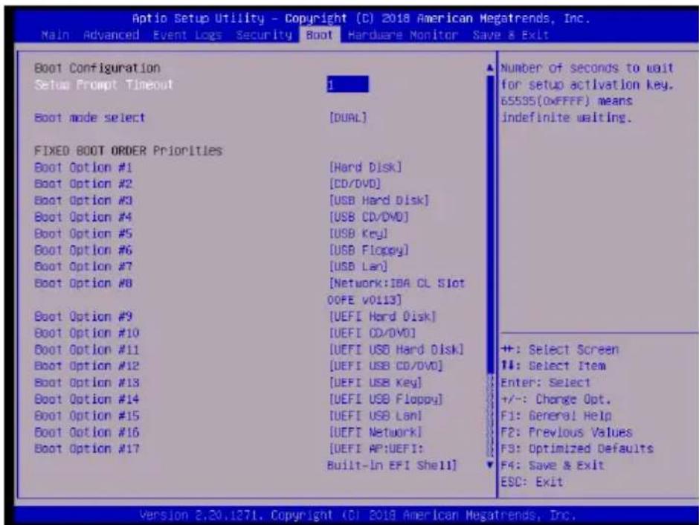Change Boot Option #5 value [USB Key]
699x525 pixels.
[358, 233]
